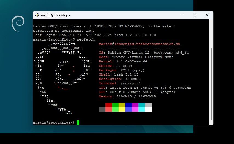This screenshot has height=144, width=234.
Task: Click the green cursor at the shell prompt
Action: (x=78, y=123)
